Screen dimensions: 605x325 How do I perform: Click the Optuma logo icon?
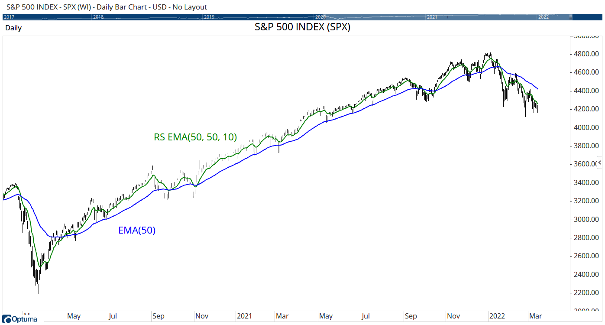pyautogui.click(x=6, y=319)
